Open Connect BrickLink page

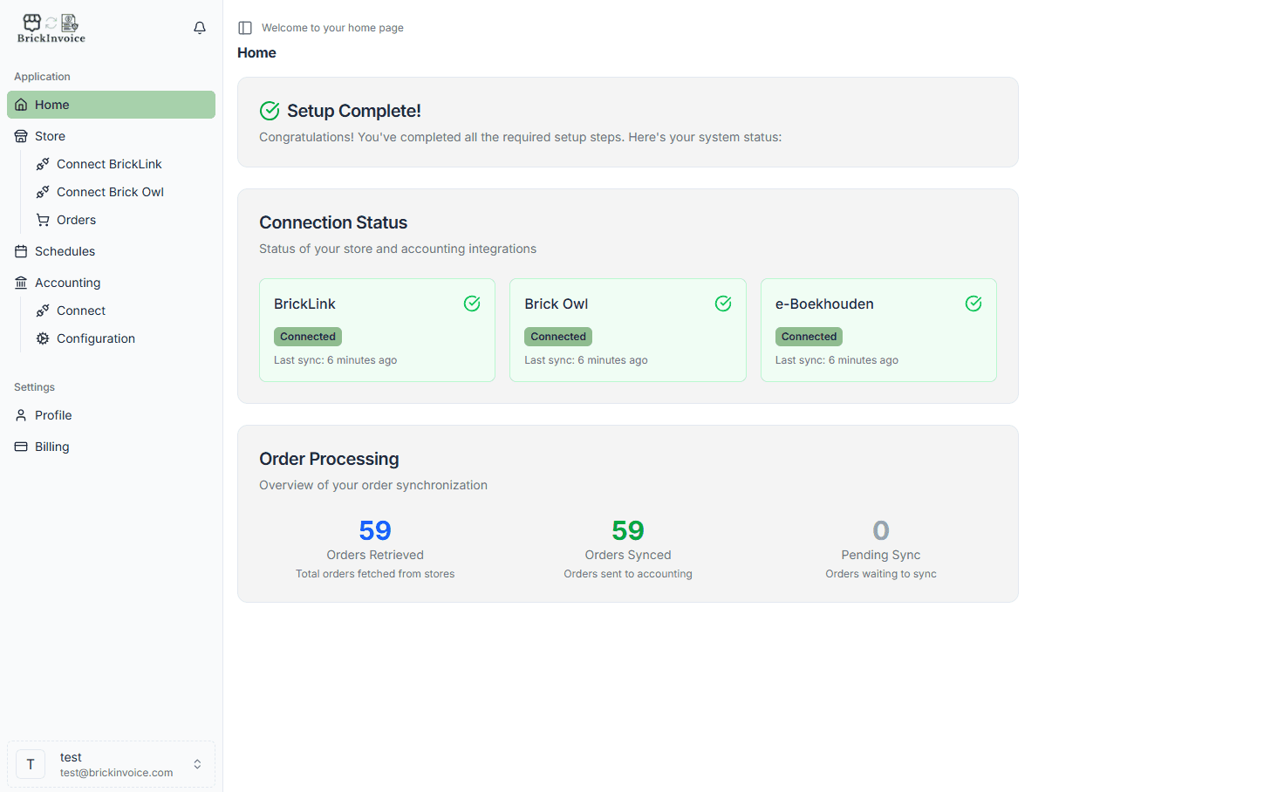pos(109,164)
